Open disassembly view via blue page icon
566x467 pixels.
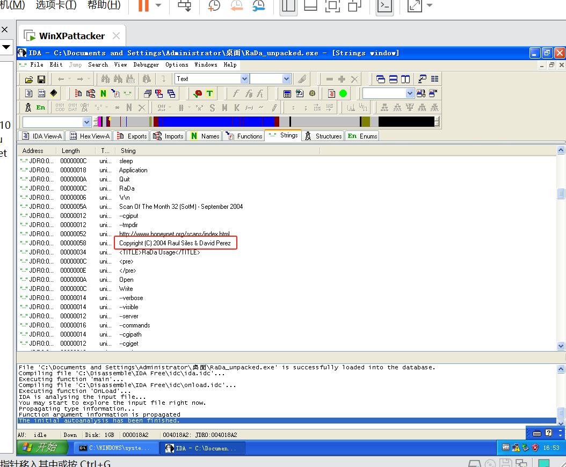click(x=29, y=94)
